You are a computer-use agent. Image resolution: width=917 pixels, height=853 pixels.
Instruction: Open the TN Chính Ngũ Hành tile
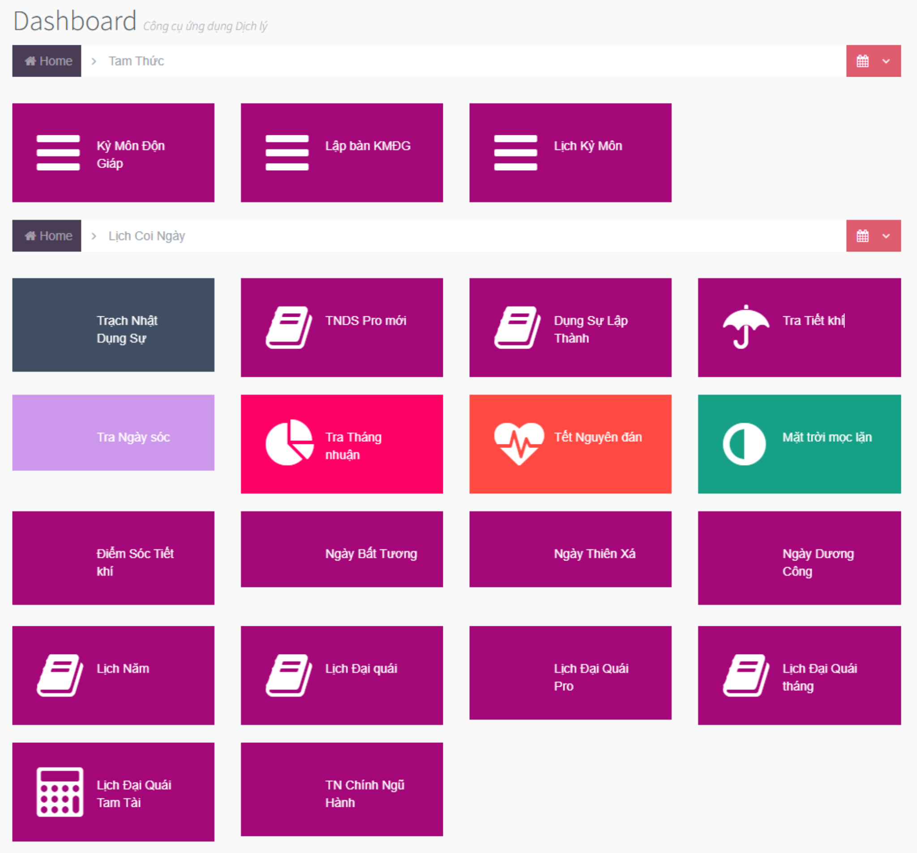click(342, 789)
